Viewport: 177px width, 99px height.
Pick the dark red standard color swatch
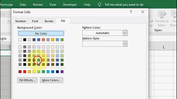(20, 71)
